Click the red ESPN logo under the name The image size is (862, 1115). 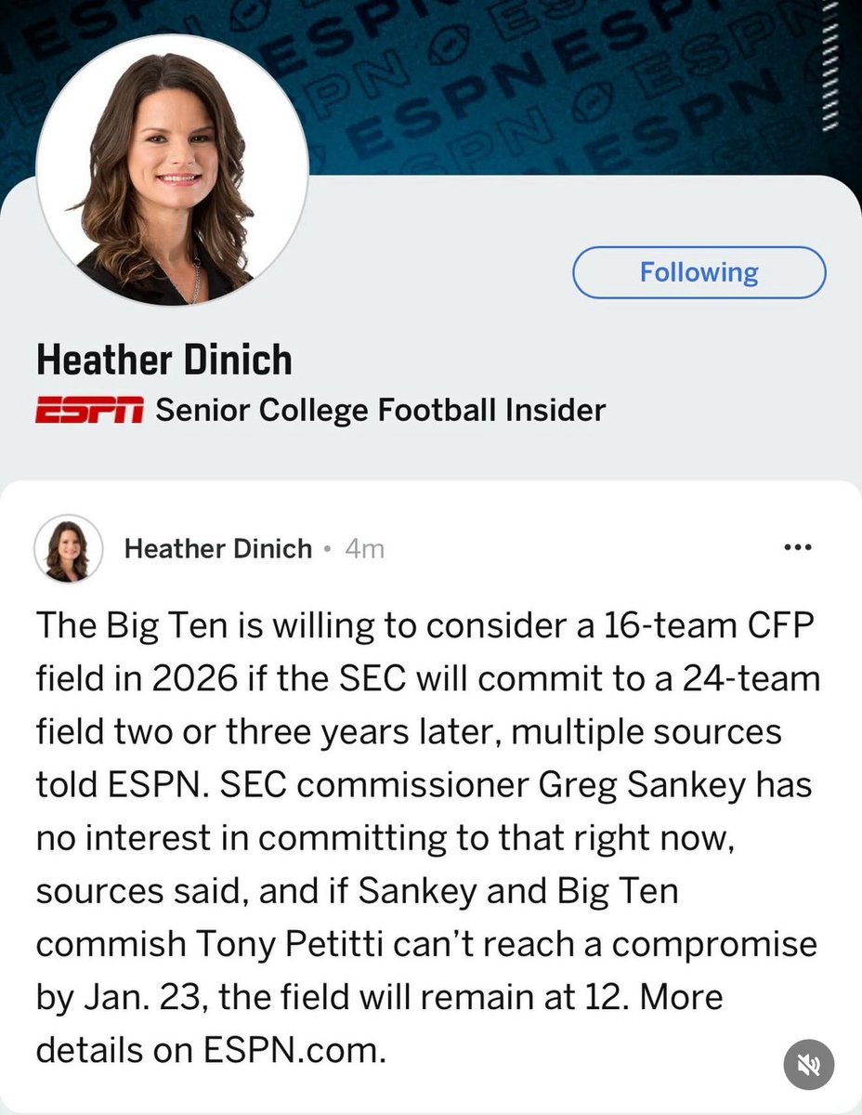(89, 410)
